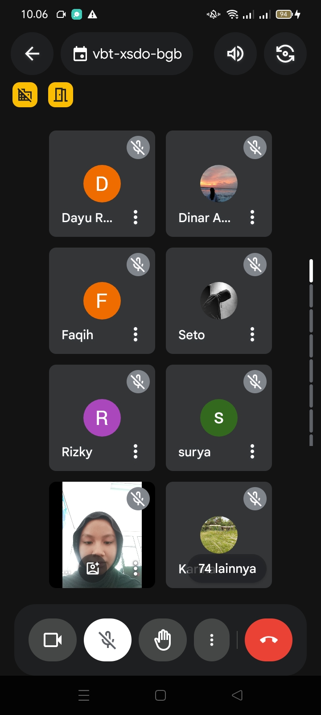Open meeting details for vbt-xsdo-bgb

[127, 54]
